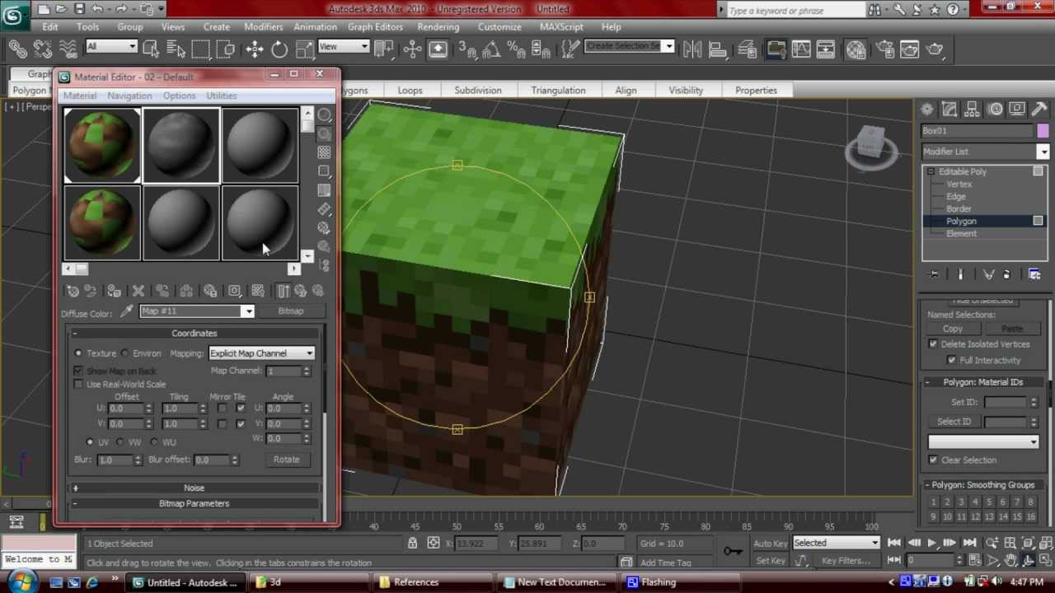This screenshot has width=1055, height=593.
Task: Click the Copy named selections button
Action: 953,329
